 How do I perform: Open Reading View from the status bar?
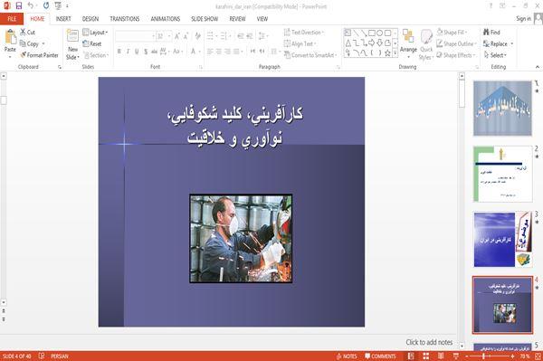point(441,356)
